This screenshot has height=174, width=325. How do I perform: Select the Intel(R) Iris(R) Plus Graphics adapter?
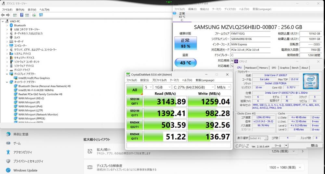(x=34, y=78)
